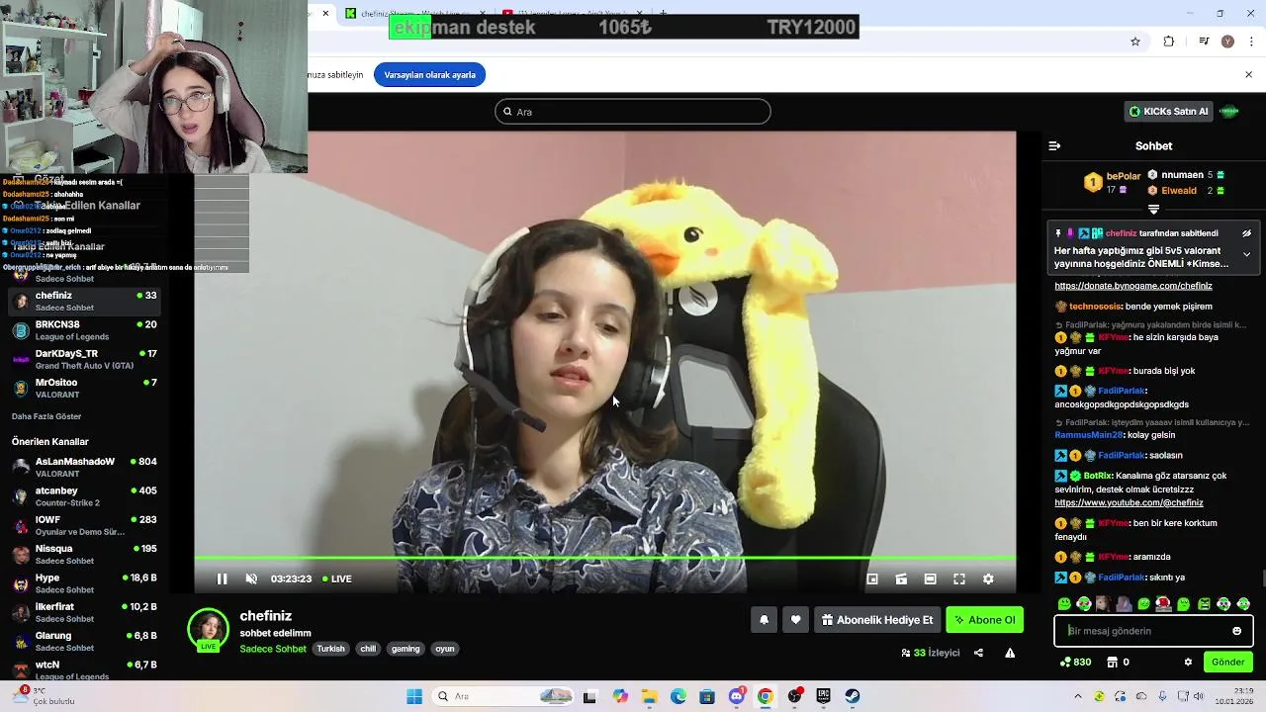This screenshot has height=712, width=1266.
Task: Open Epic Games Launcher from taskbar
Action: 823,696
